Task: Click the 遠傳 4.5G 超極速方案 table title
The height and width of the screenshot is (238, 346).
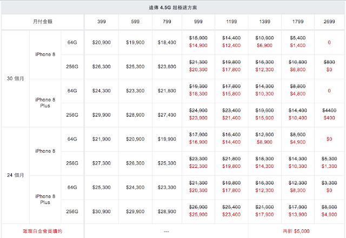Action: click(172, 7)
